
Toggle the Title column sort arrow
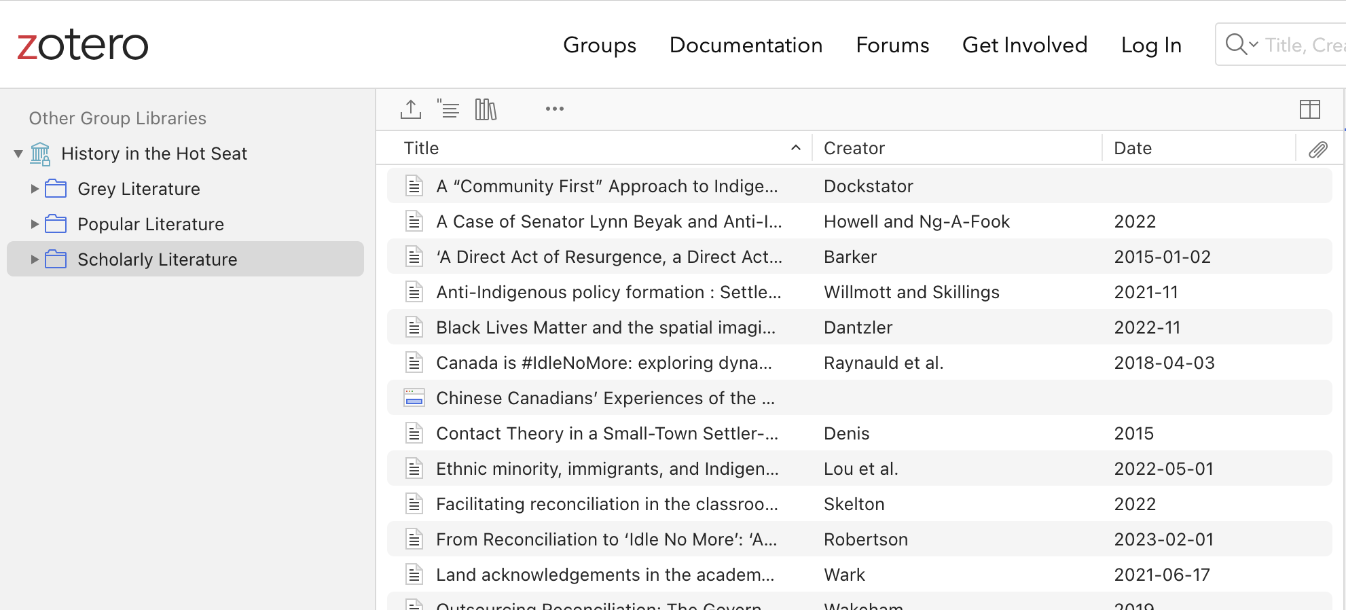tap(796, 148)
